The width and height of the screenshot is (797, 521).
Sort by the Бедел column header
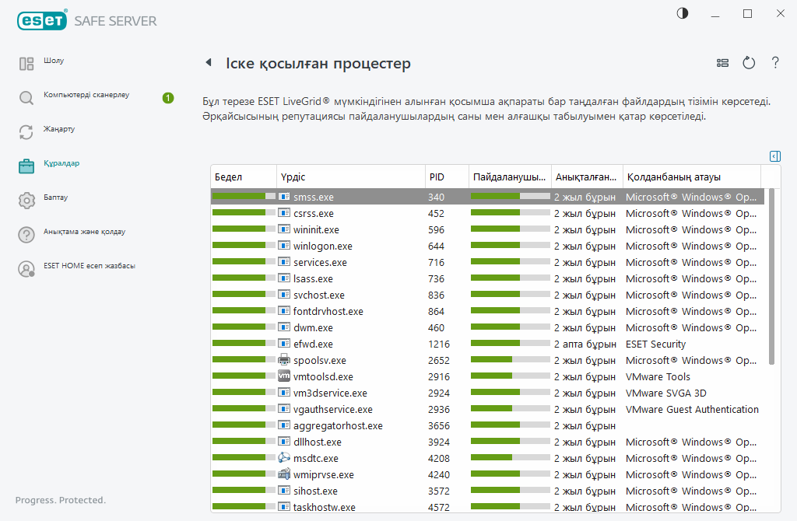click(243, 177)
